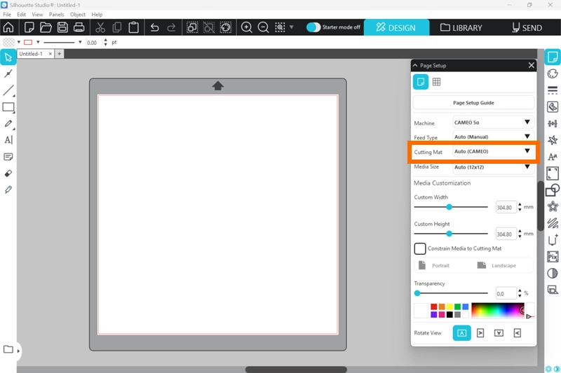This screenshot has height=373, width=561.
Task: Switch to the LIBRARY tab
Action: (461, 28)
